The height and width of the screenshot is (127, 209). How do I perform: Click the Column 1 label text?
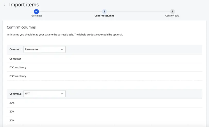pos(15,49)
